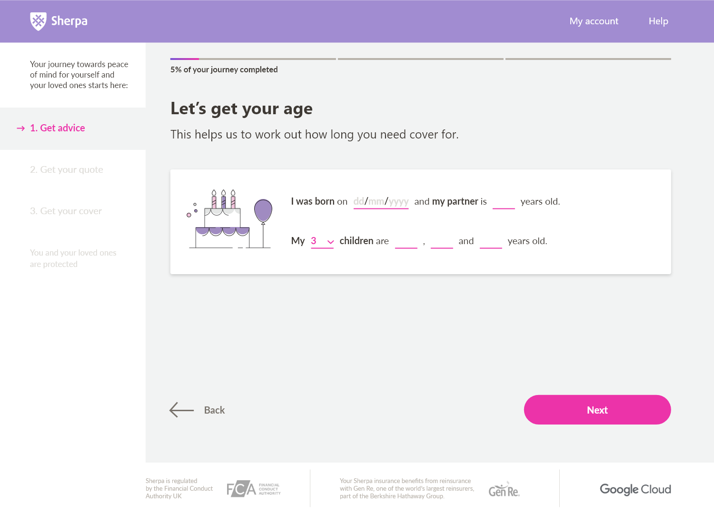The image size is (714, 514).
Task: Click the pink arrow beside Get advice
Action: [20, 128]
